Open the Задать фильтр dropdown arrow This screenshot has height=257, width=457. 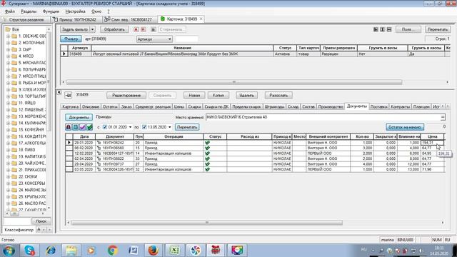pyautogui.click(x=92, y=29)
